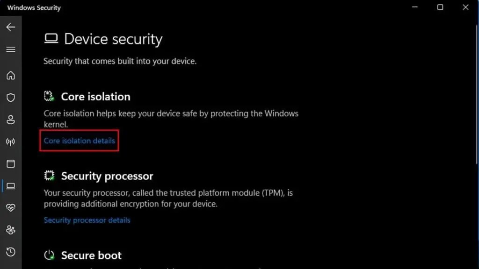479x269 pixels.
Task: Open the Home section
Action: (11, 75)
